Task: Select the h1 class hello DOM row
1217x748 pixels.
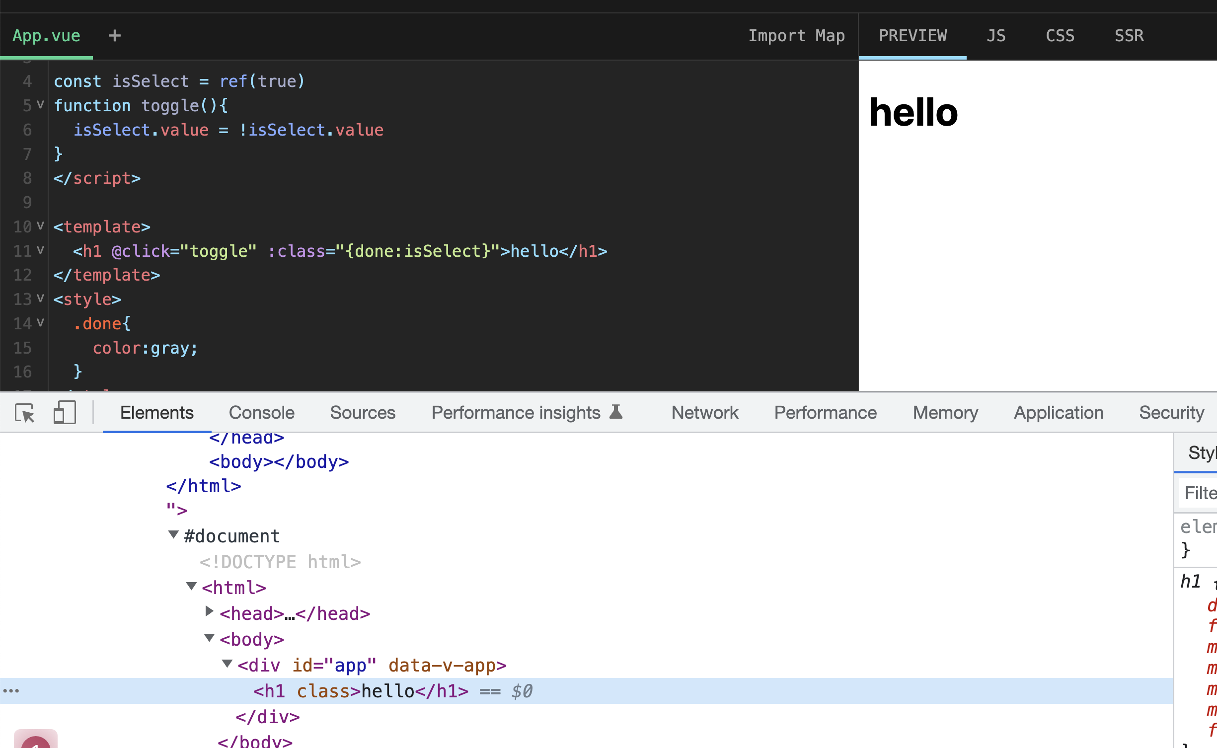Action: pyautogui.click(x=586, y=691)
